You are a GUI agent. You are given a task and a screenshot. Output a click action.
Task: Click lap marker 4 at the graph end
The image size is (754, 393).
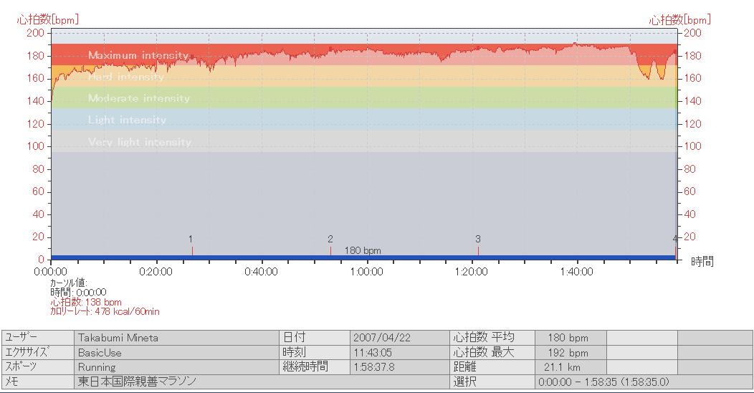(x=675, y=245)
